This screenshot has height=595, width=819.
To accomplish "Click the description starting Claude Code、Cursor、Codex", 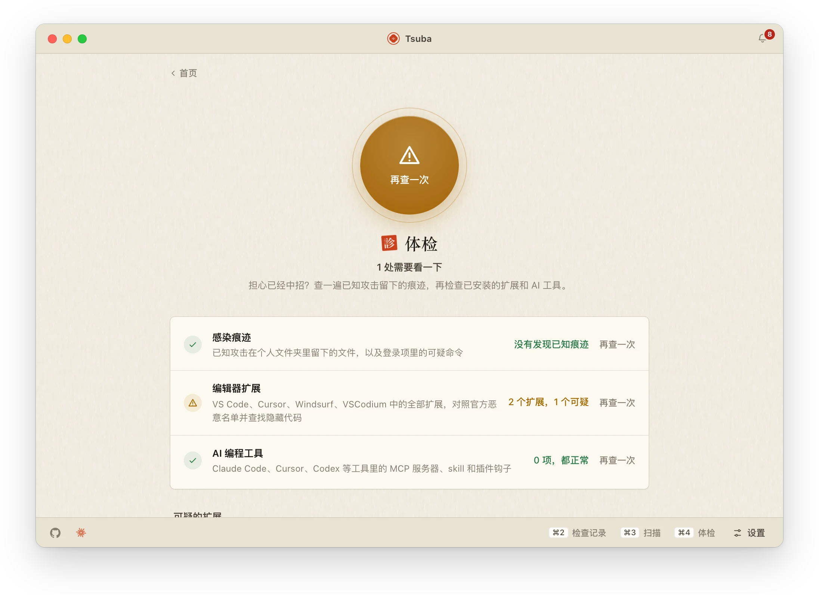I will pos(362,468).
